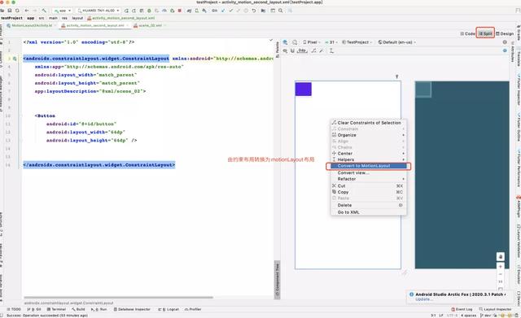The image size is (521, 318).
Task: Zoom out with the minus icon
Action: [501, 274]
